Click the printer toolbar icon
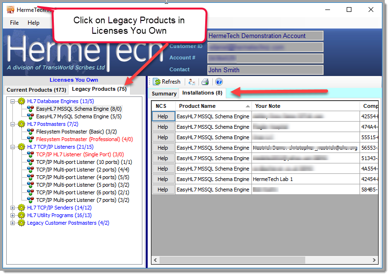 (x=205, y=82)
